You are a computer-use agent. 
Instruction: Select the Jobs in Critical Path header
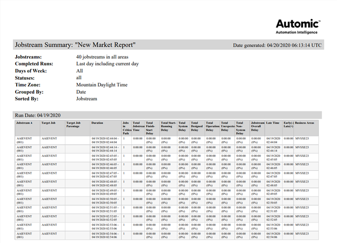(126, 128)
